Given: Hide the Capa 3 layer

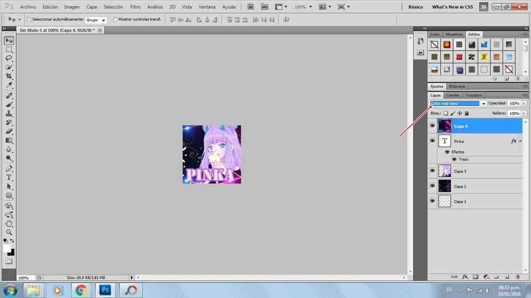Looking at the screenshot, I should 432,171.
